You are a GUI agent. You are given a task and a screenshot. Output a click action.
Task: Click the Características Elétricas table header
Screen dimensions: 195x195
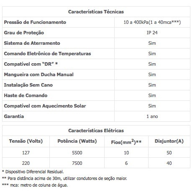point(96,131)
